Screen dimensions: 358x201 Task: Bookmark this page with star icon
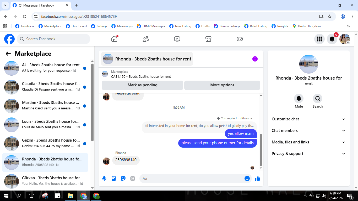(330, 16)
